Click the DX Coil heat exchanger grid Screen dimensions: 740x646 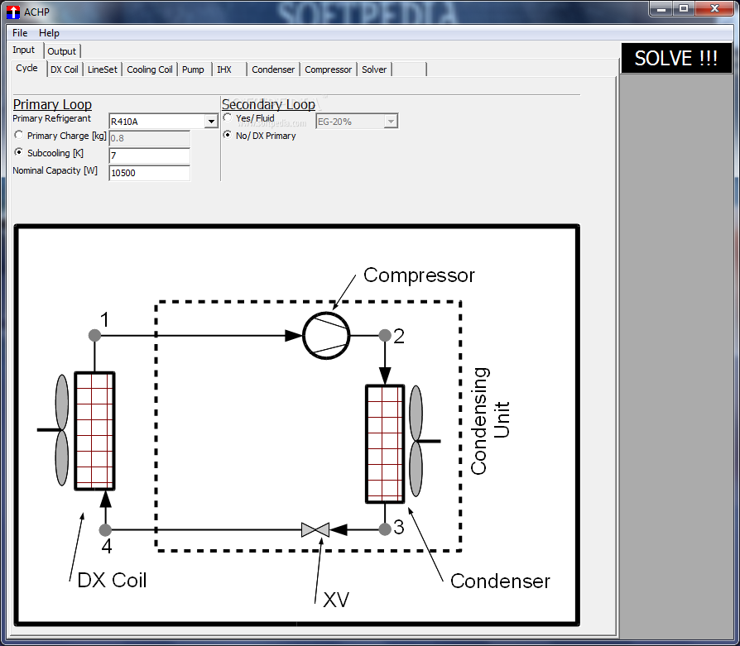[x=95, y=431]
